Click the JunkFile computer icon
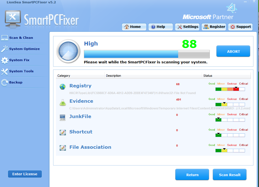This screenshot has width=259, height=187. point(62,118)
